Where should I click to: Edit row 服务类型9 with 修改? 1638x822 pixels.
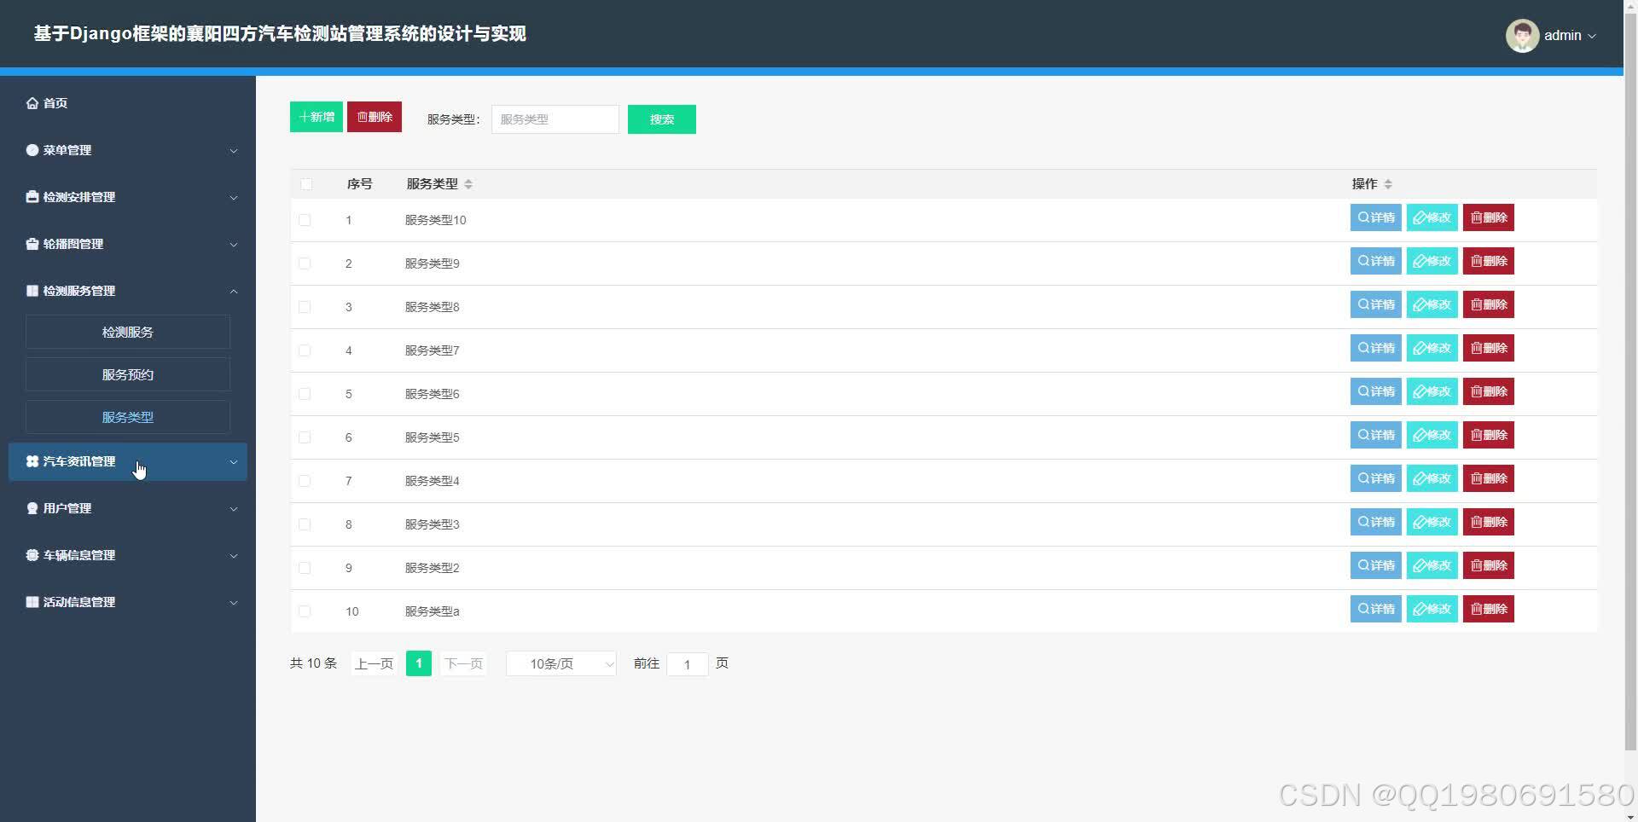pos(1432,261)
